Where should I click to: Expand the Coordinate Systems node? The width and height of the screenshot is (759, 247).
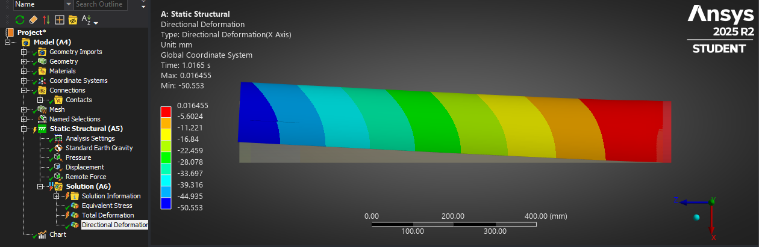tap(24, 81)
